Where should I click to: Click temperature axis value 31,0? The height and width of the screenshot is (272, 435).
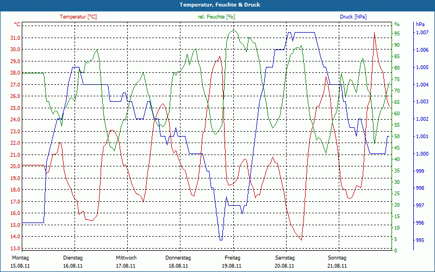coord(15,38)
